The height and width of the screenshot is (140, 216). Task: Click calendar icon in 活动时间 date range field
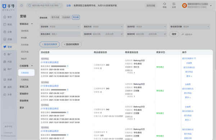(122, 34)
